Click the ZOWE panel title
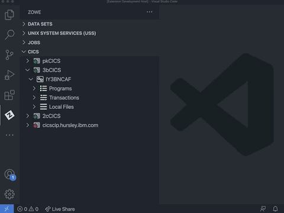The height and width of the screenshot is (213, 284). [34, 12]
